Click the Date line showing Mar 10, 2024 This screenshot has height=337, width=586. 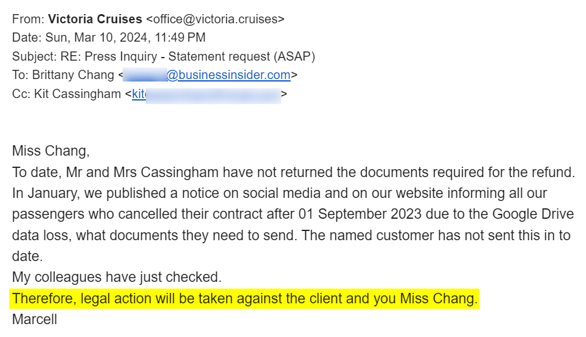point(108,37)
